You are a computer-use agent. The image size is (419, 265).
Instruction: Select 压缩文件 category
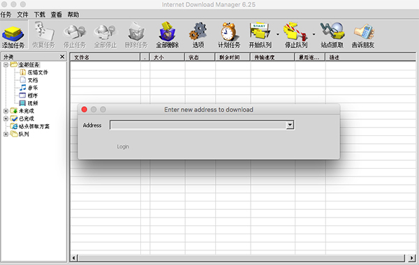click(x=38, y=73)
